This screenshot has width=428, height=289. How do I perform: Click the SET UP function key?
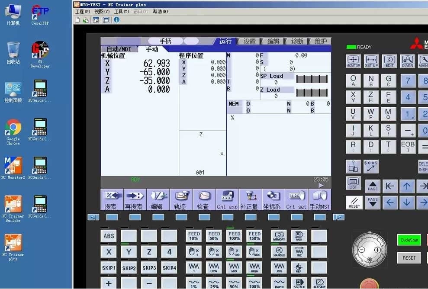point(371,61)
